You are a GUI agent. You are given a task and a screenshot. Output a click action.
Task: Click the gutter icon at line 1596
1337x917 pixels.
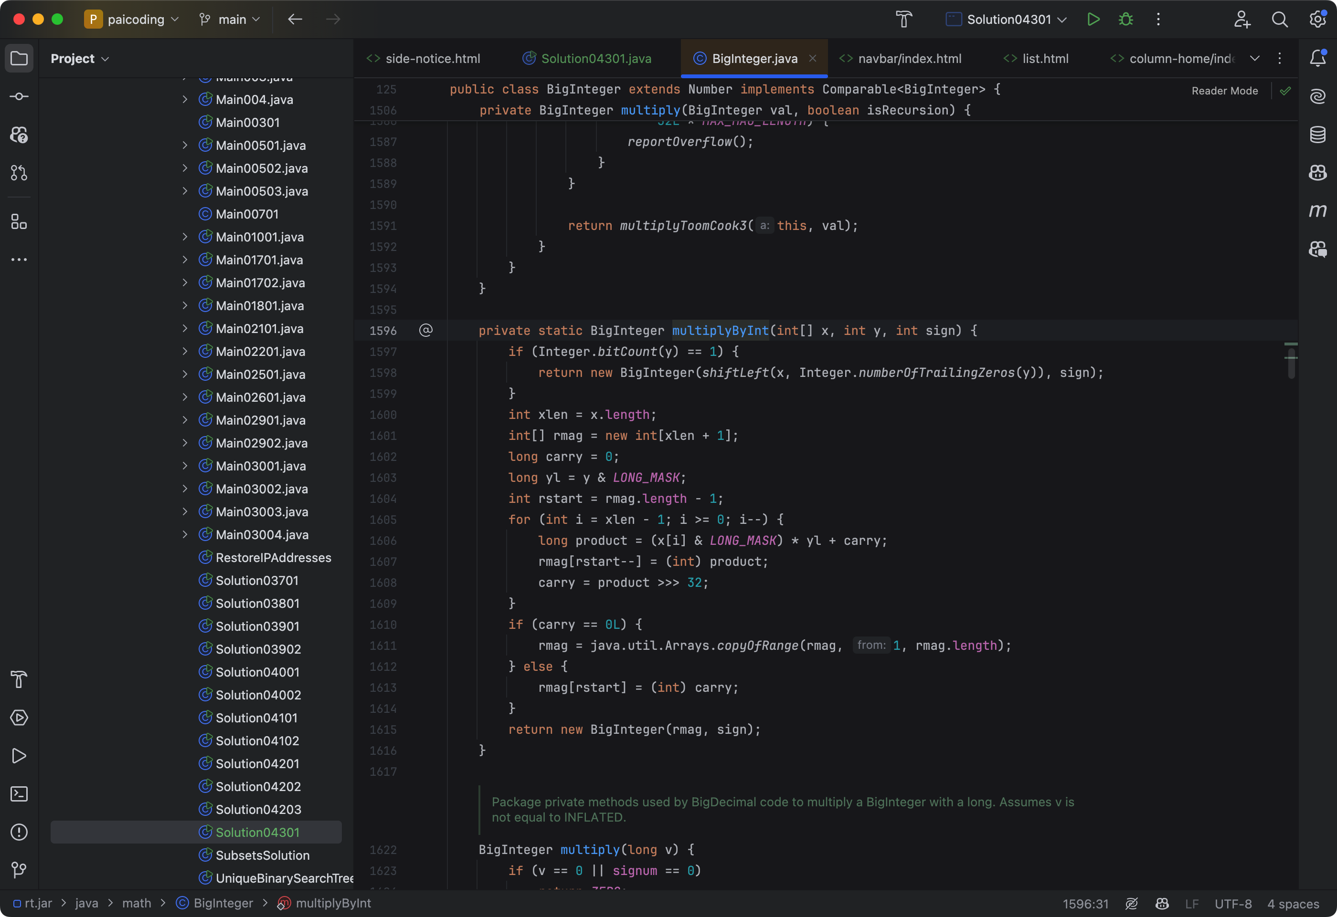[x=426, y=331]
